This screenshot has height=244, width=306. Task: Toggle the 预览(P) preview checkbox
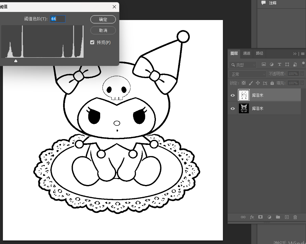click(92, 42)
